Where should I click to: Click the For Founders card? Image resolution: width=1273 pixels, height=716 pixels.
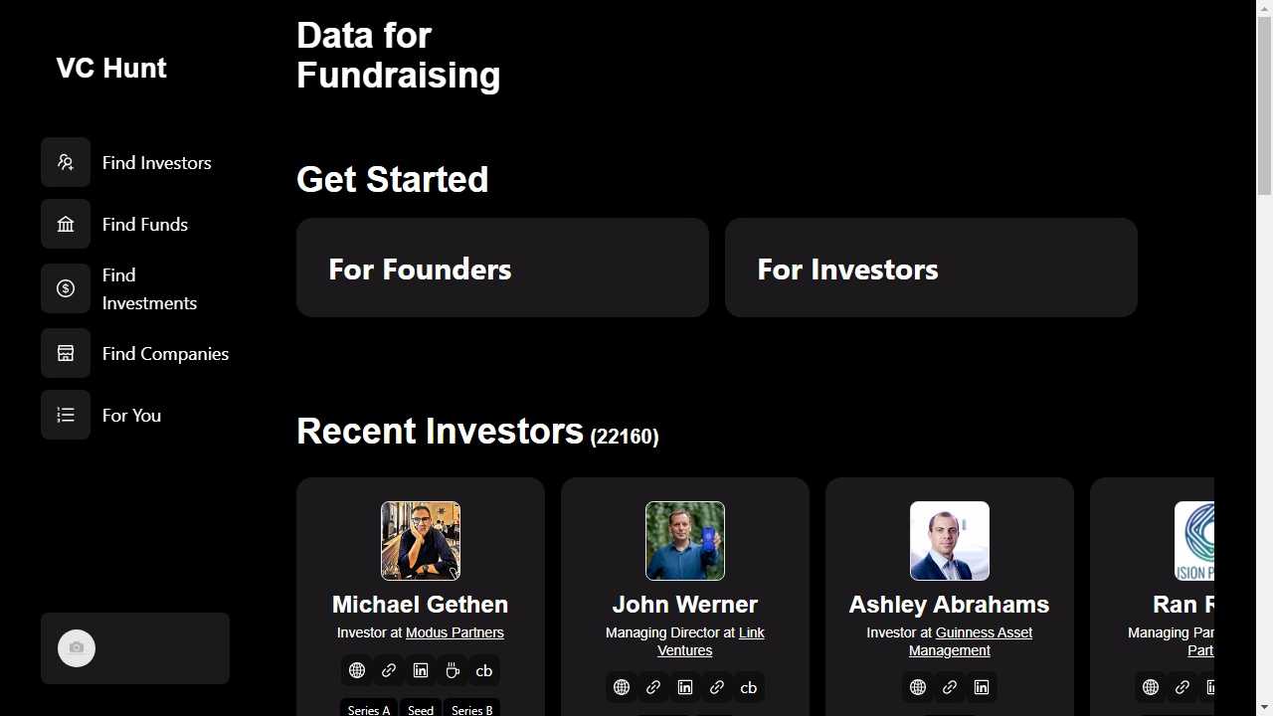tap(502, 268)
